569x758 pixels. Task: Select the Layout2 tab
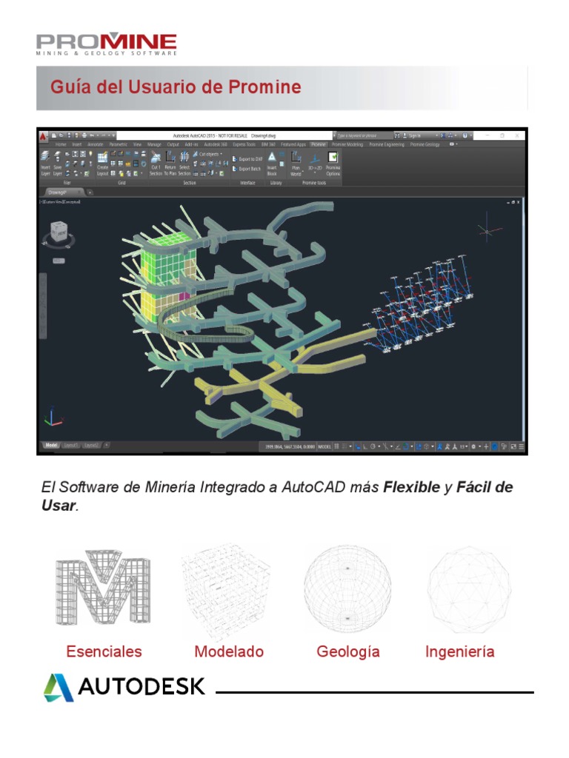(x=91, y=445)
